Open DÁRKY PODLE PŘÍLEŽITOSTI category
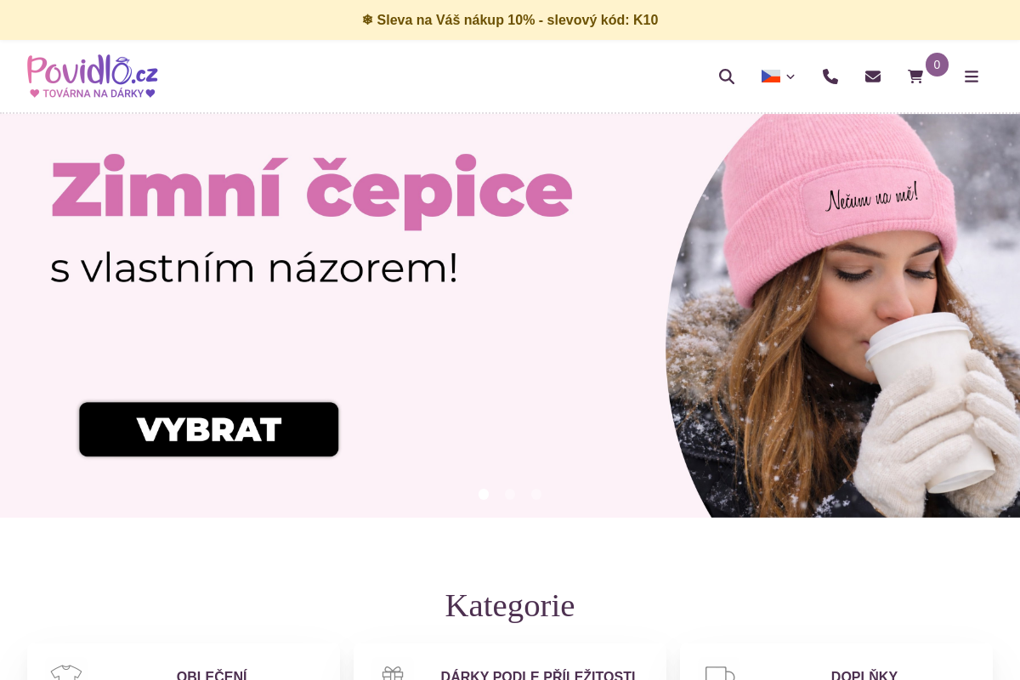Image resolution: width=1020 pixels, height=680 pixels. click(x=539, y=675)
